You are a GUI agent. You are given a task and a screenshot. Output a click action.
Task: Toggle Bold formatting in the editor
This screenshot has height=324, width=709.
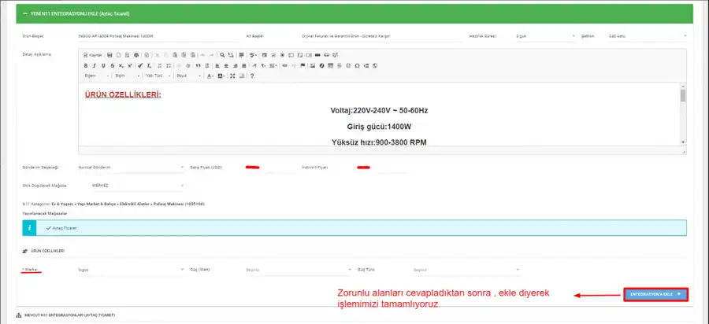(x=86, y=66)
